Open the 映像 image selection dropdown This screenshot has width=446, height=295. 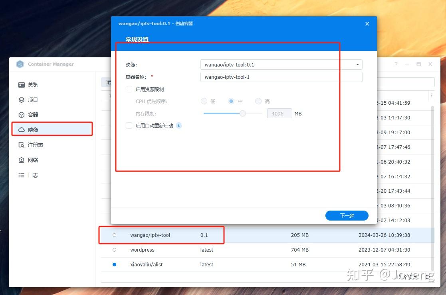[357, 64]
